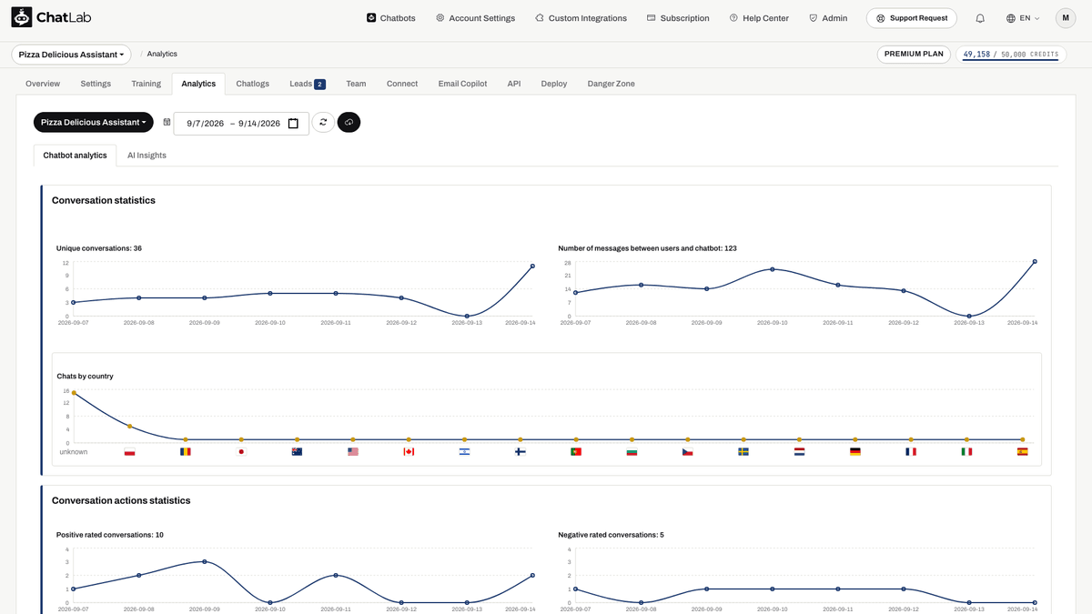Open the notifications bell
Screen dimensions: 1092x614
pos(980,18)
